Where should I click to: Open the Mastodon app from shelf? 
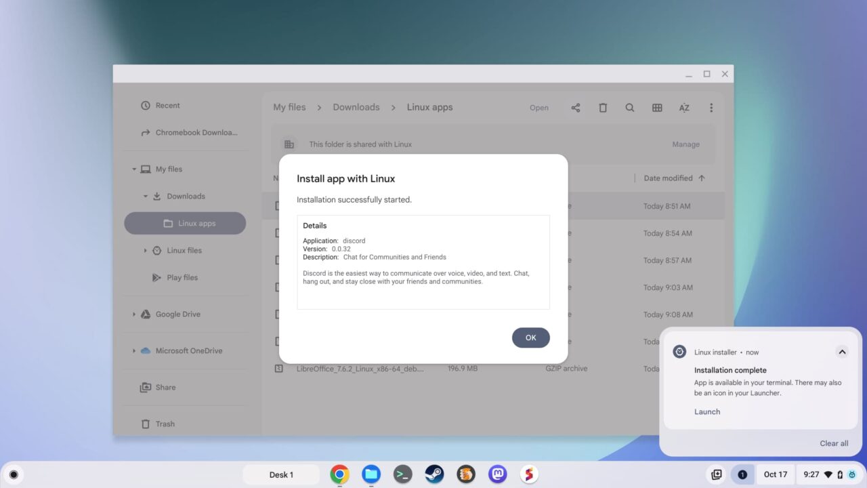tap(498, 474)
